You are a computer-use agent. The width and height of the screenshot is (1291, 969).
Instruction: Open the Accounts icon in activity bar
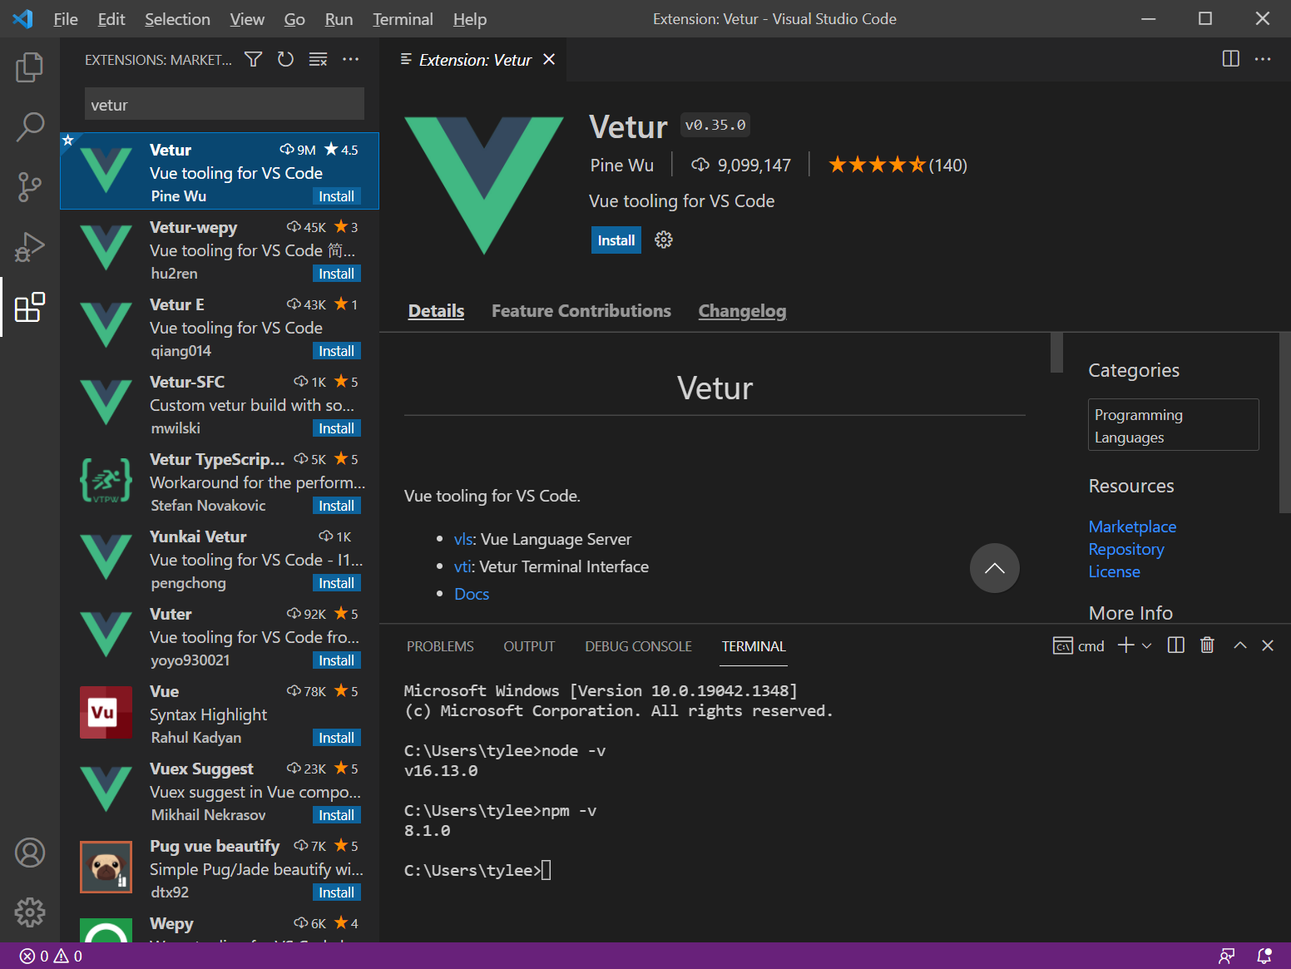tap(30, 853)
